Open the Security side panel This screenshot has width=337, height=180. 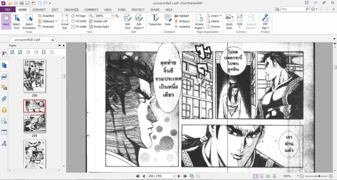pyautogui.click(x=4, y=110)
